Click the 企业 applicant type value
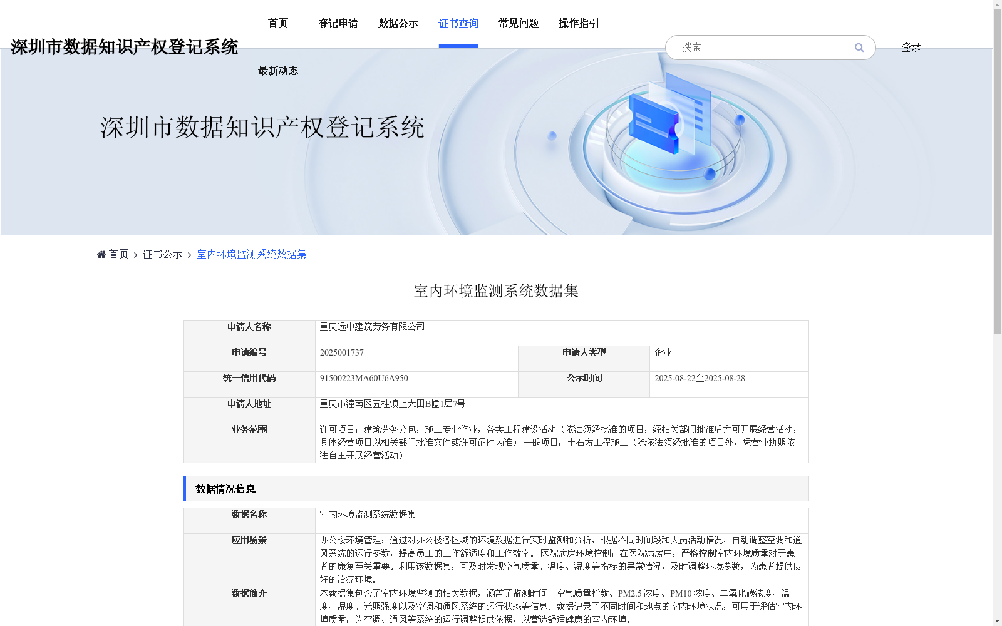 [663, 352]
